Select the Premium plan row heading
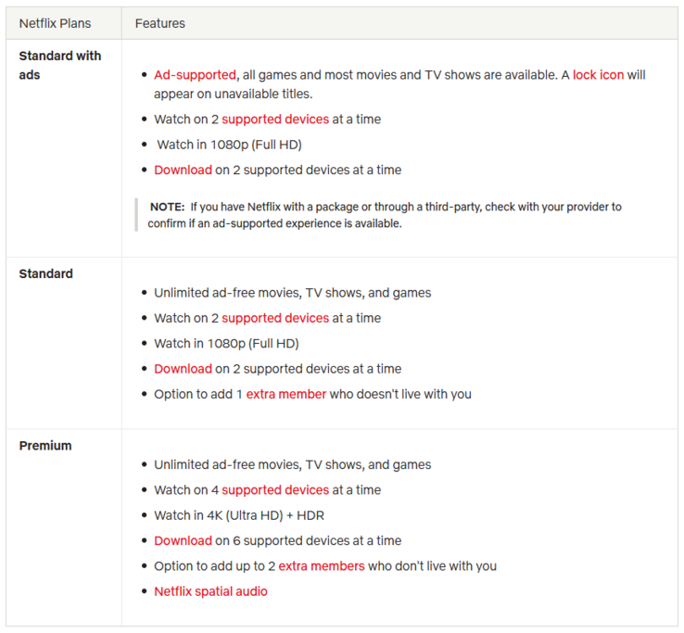The image size is (684, 633). 45,446
